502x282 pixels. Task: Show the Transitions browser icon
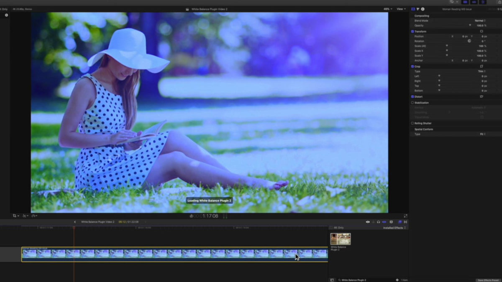click(x=405, y=222)
